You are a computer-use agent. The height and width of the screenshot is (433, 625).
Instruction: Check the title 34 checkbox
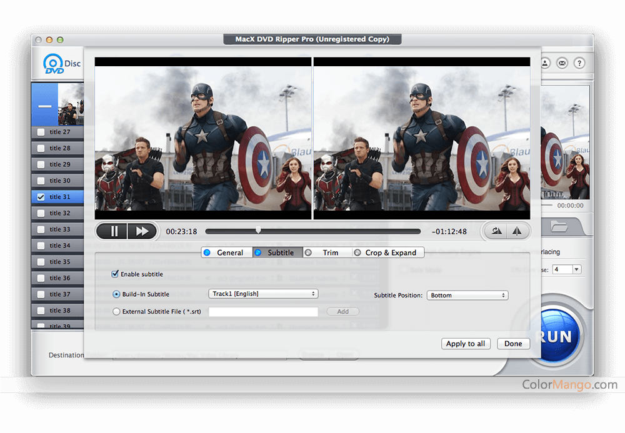41,246
